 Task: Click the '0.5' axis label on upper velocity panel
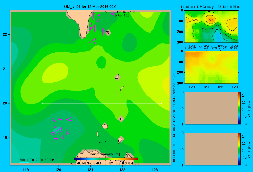[x=181, y=108]
